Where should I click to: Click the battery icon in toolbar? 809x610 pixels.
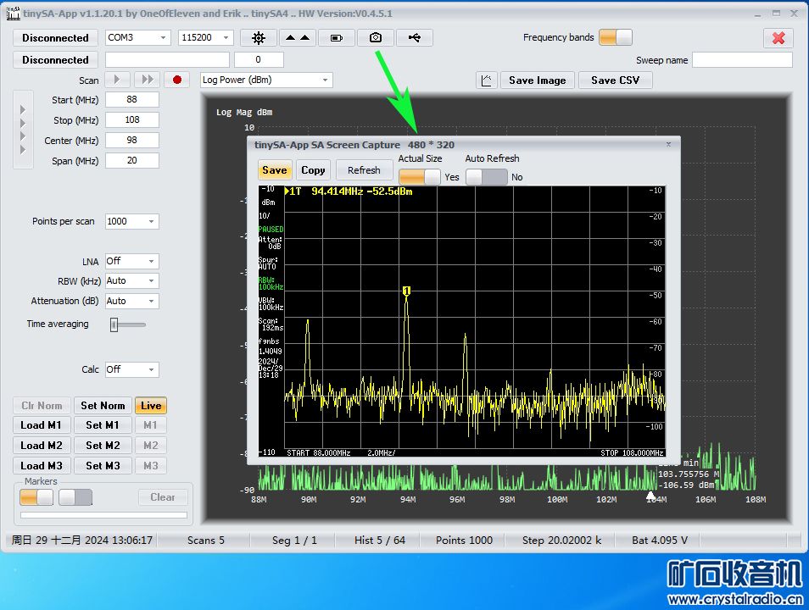337,38
